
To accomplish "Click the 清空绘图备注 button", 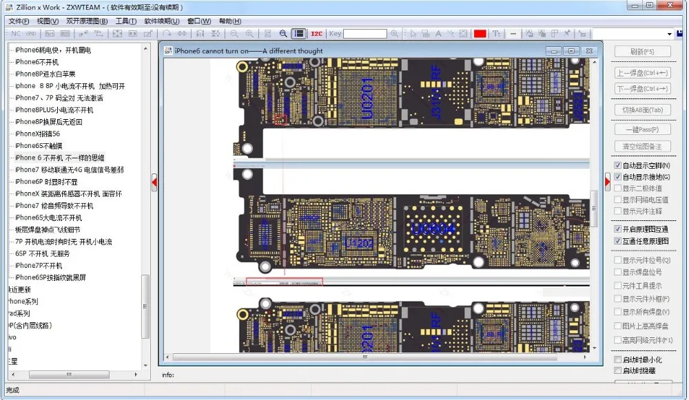I will pos(642,146).
